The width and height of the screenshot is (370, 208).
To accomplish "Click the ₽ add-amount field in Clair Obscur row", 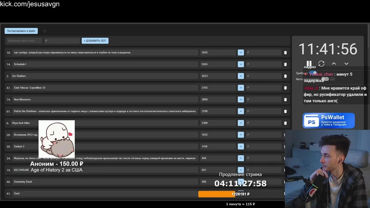I will point(264,88).
